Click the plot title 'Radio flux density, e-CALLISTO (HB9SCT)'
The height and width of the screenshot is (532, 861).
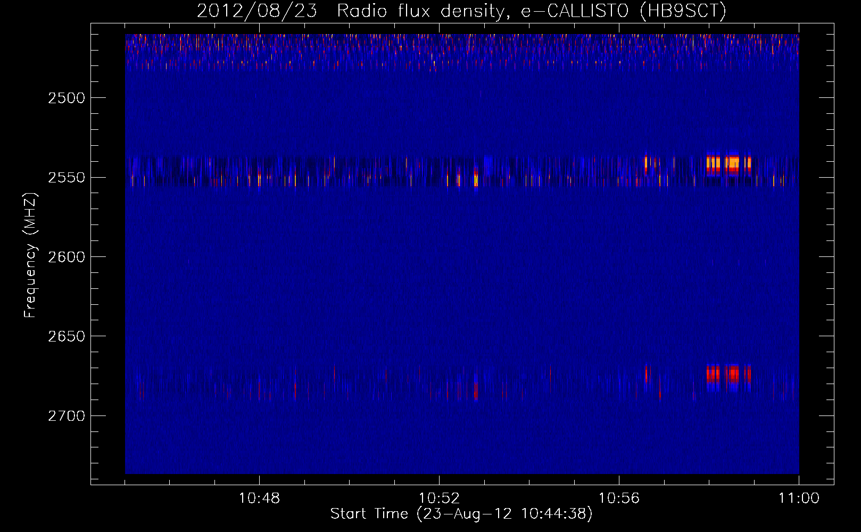coord(532,11)
